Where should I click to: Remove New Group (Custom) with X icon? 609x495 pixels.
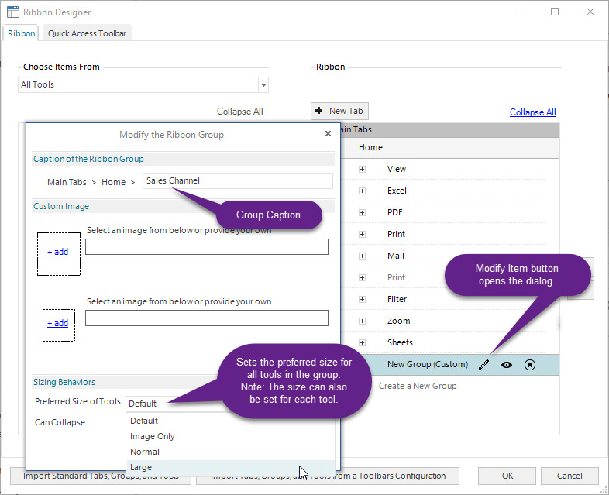tap(530, 365)
